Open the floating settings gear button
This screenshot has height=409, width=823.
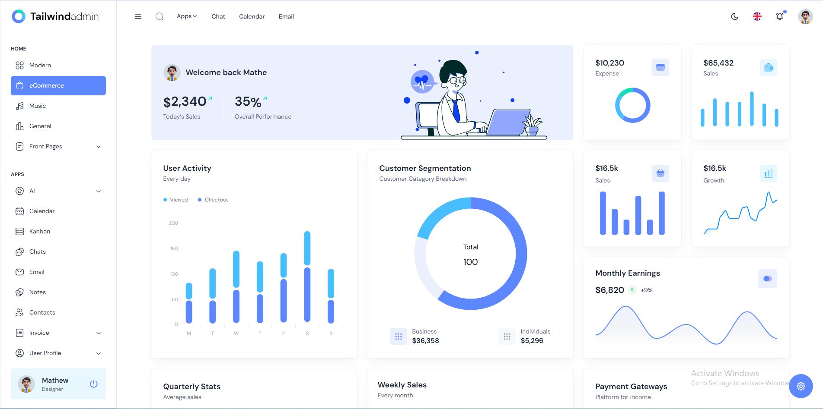coord(801,386)
